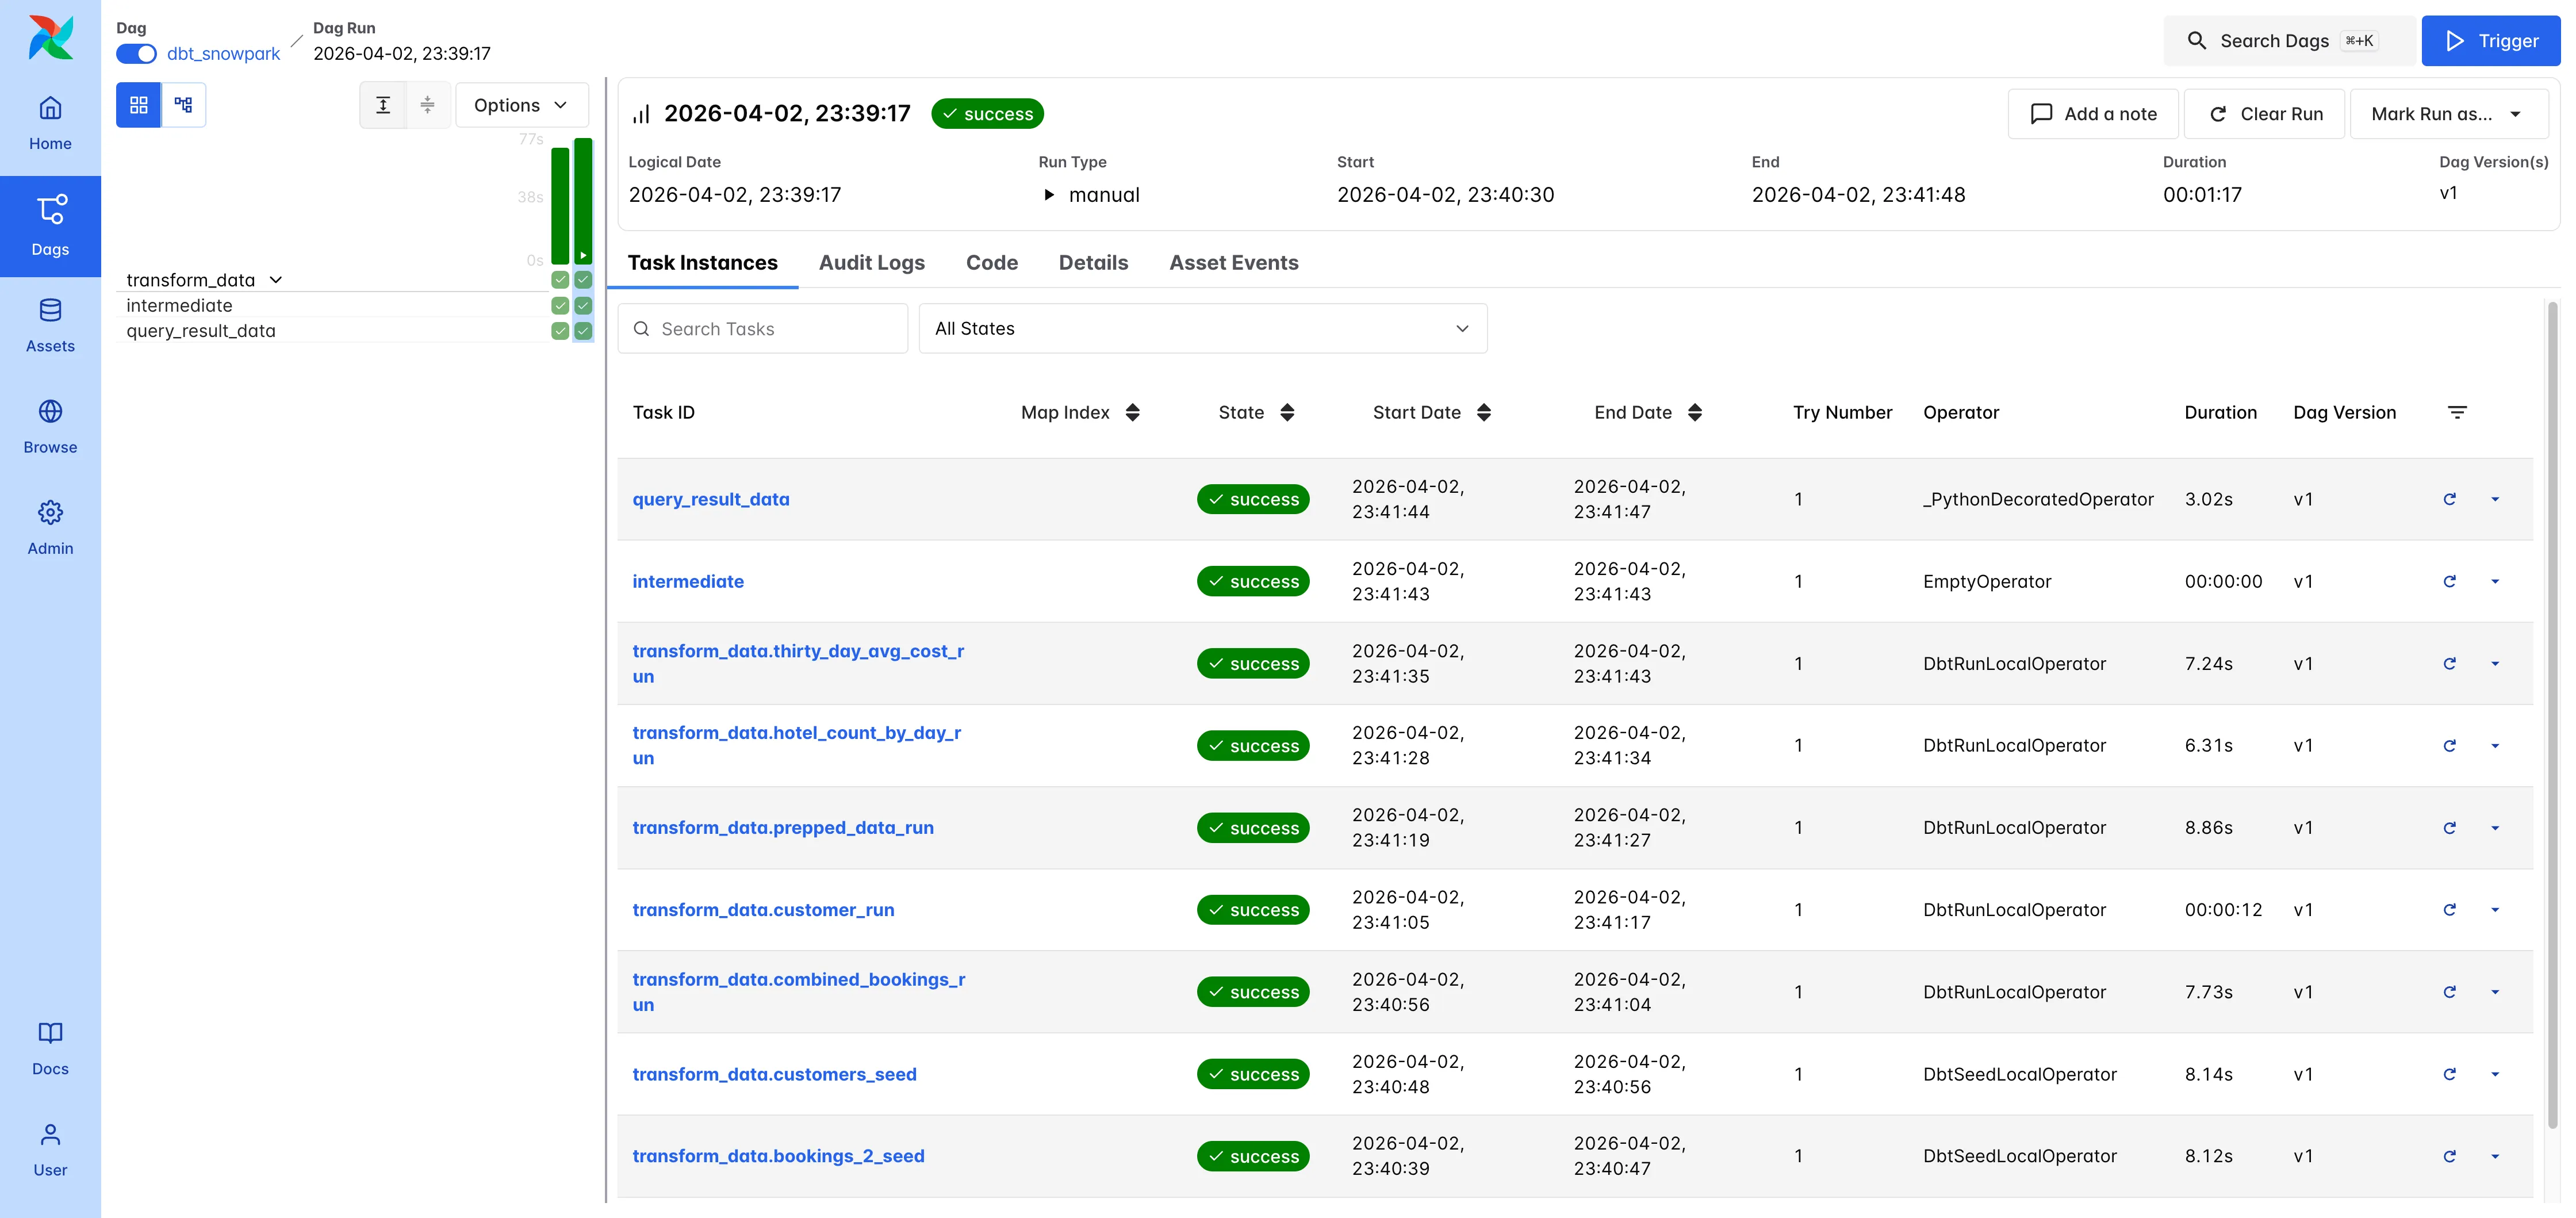
Task: Sort by State column
Action: point(1287,412)
